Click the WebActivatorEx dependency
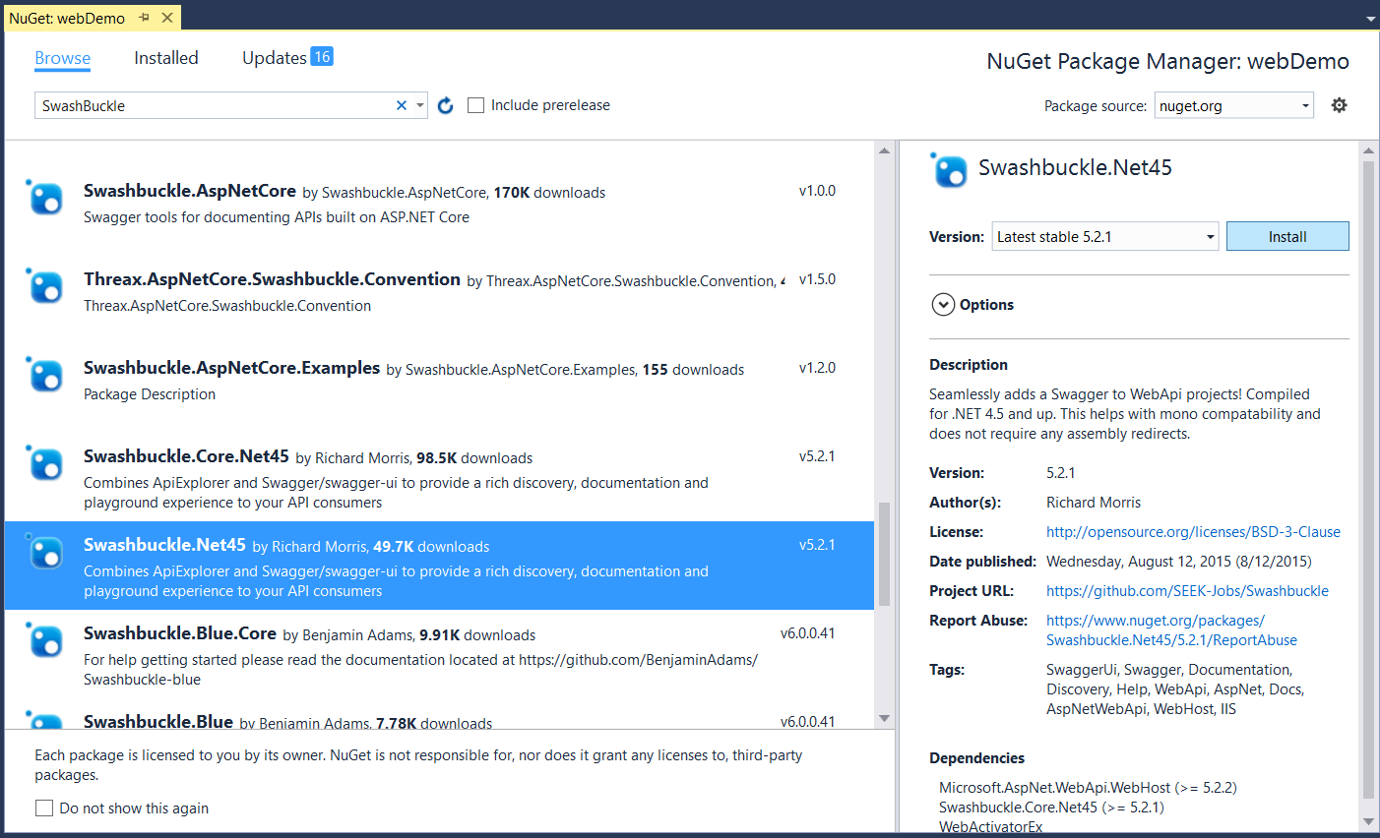Screen dimensions: 1380x838 pos(990,827)
